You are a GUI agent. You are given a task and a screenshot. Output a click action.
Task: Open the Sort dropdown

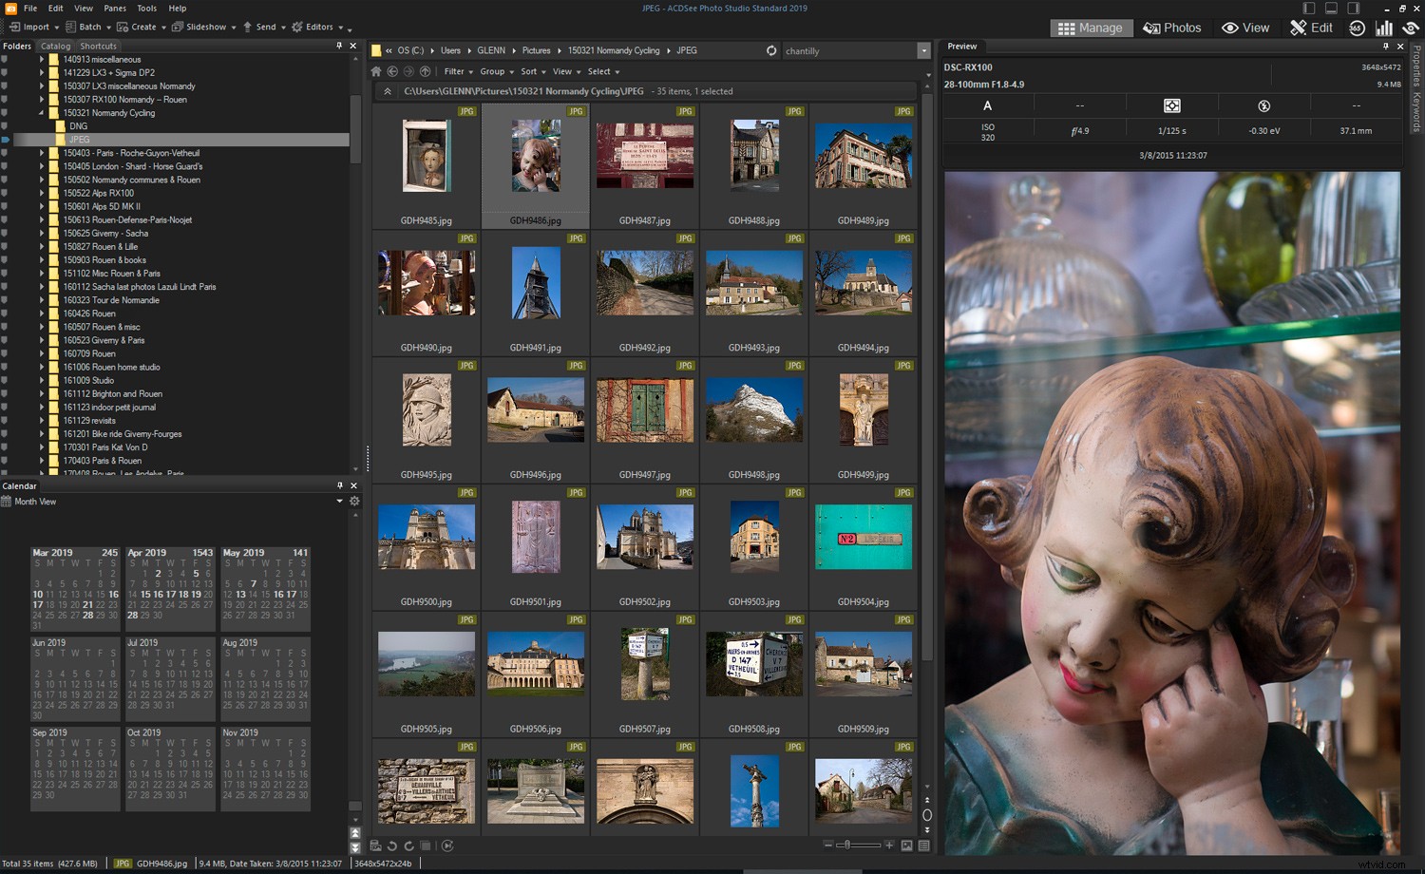coord(529,71)
